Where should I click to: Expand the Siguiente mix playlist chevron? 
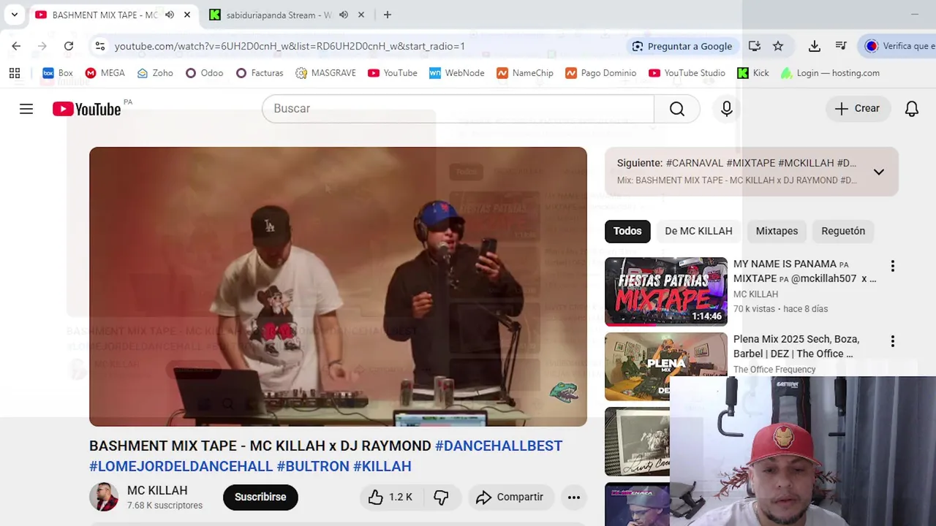tap(879, 172)
